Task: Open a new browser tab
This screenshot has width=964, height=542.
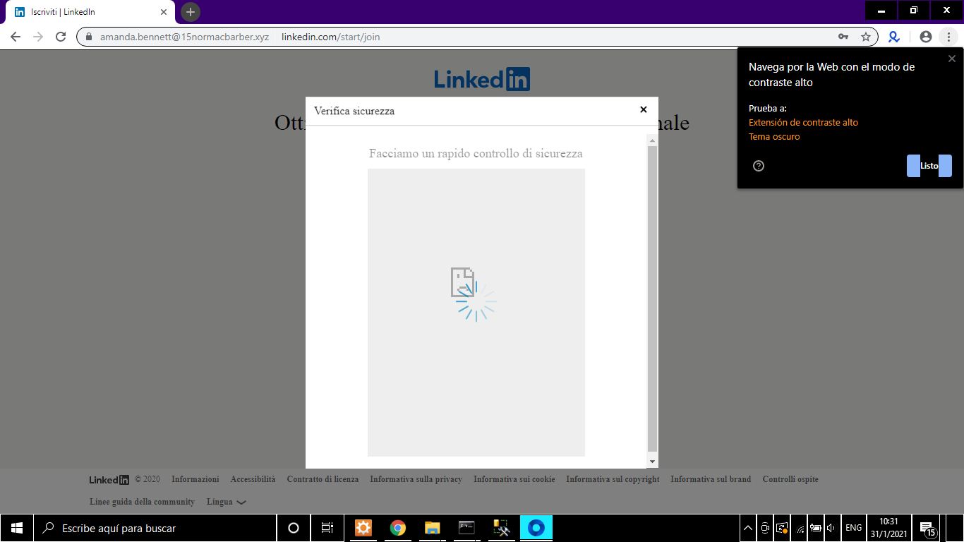Action: click(x=191, y=12)
